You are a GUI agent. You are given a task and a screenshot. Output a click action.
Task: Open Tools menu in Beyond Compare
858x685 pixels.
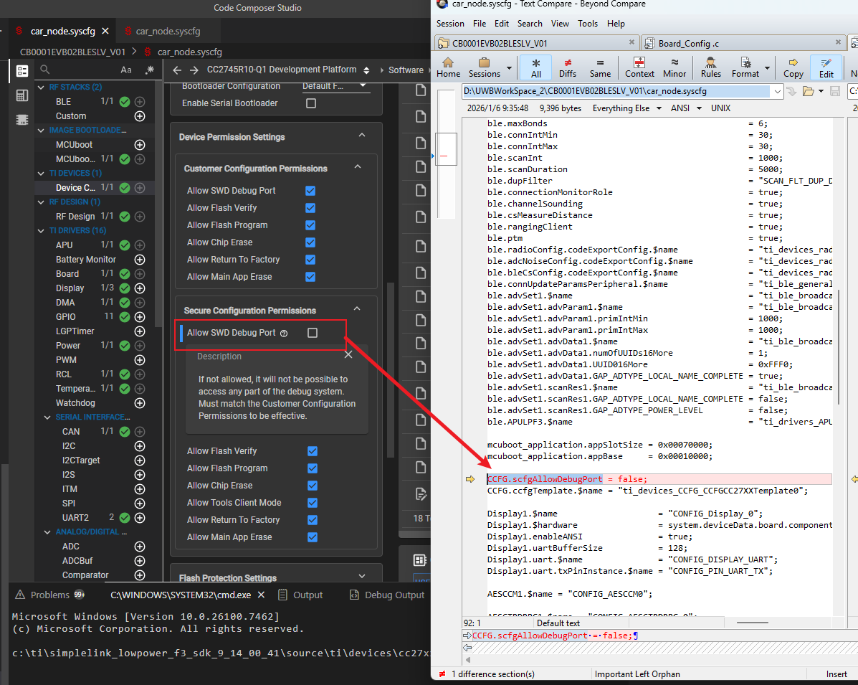tap(588, 24)
